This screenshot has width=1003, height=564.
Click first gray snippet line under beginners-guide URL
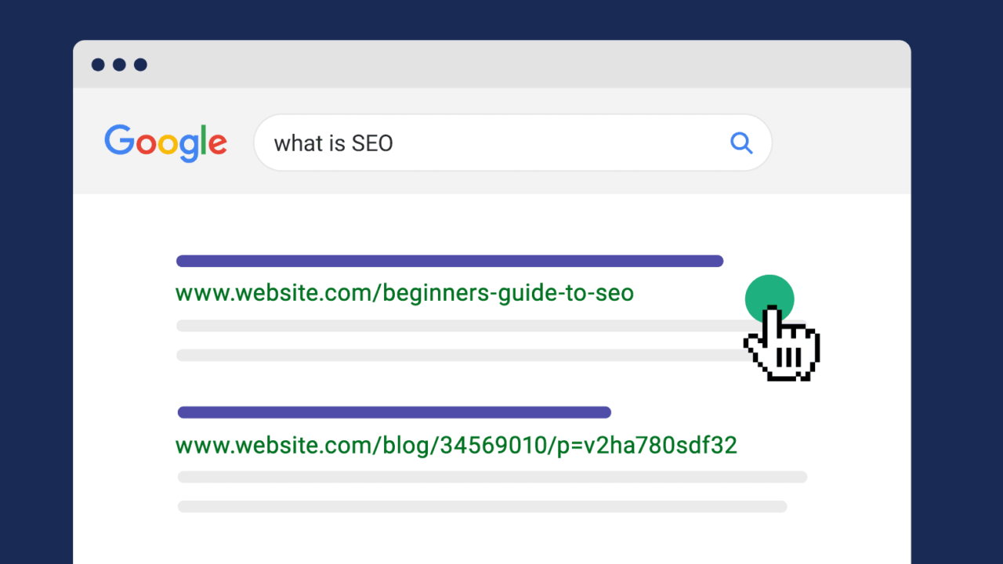[454, 325]
